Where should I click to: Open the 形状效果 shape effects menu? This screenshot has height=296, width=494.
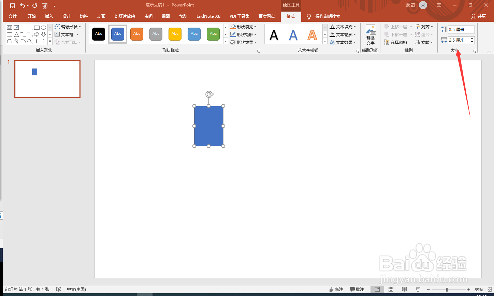click(x=243, y=42)
